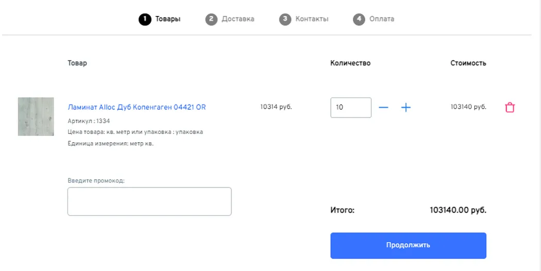Click the unit price 10314 руб.
Screen dimensions: 541x271
[276, 107]
